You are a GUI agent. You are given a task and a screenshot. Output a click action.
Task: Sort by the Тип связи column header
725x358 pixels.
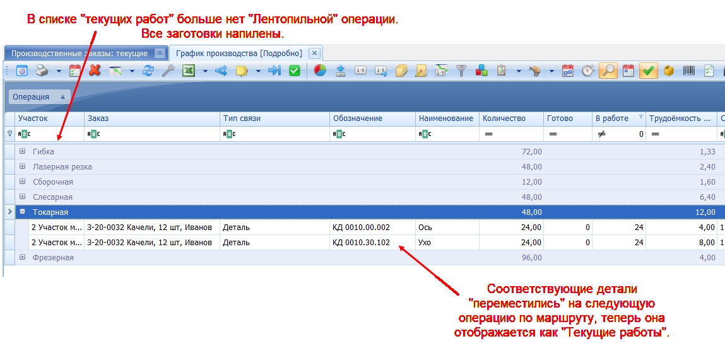pos(274,118)
